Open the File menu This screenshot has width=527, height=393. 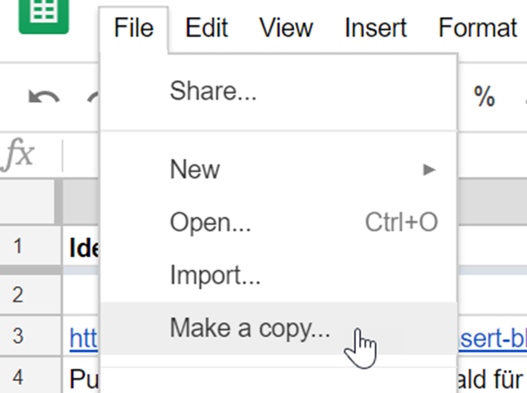[x=133, y=28]
